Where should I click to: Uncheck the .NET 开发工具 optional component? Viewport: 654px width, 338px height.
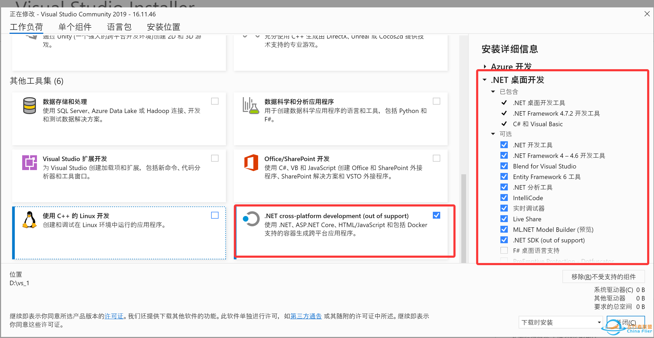tap(504, 145)
